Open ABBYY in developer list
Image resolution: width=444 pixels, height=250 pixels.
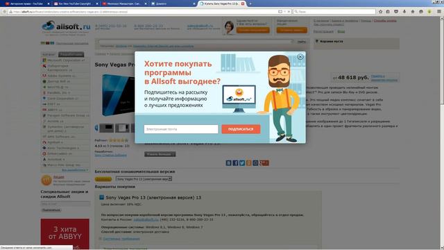(x=53, y=110)
